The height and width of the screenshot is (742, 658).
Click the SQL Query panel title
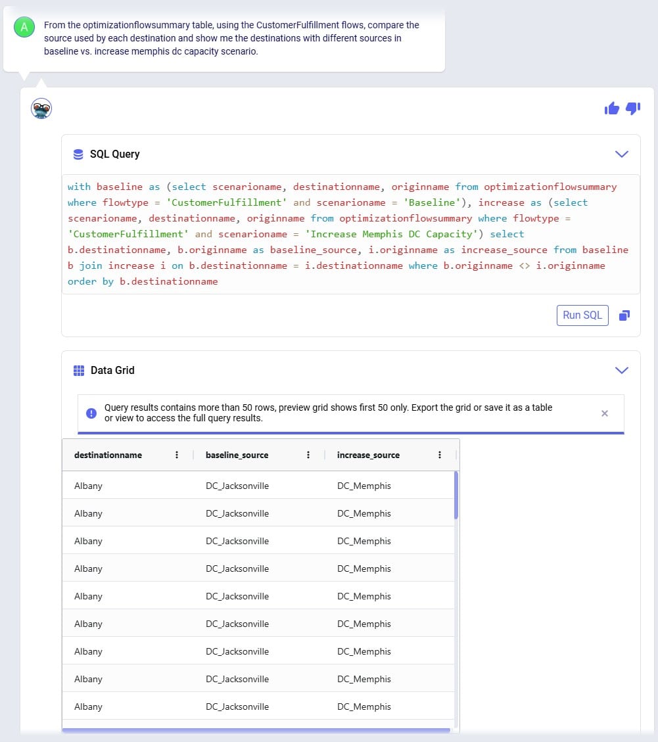[115, 154]
